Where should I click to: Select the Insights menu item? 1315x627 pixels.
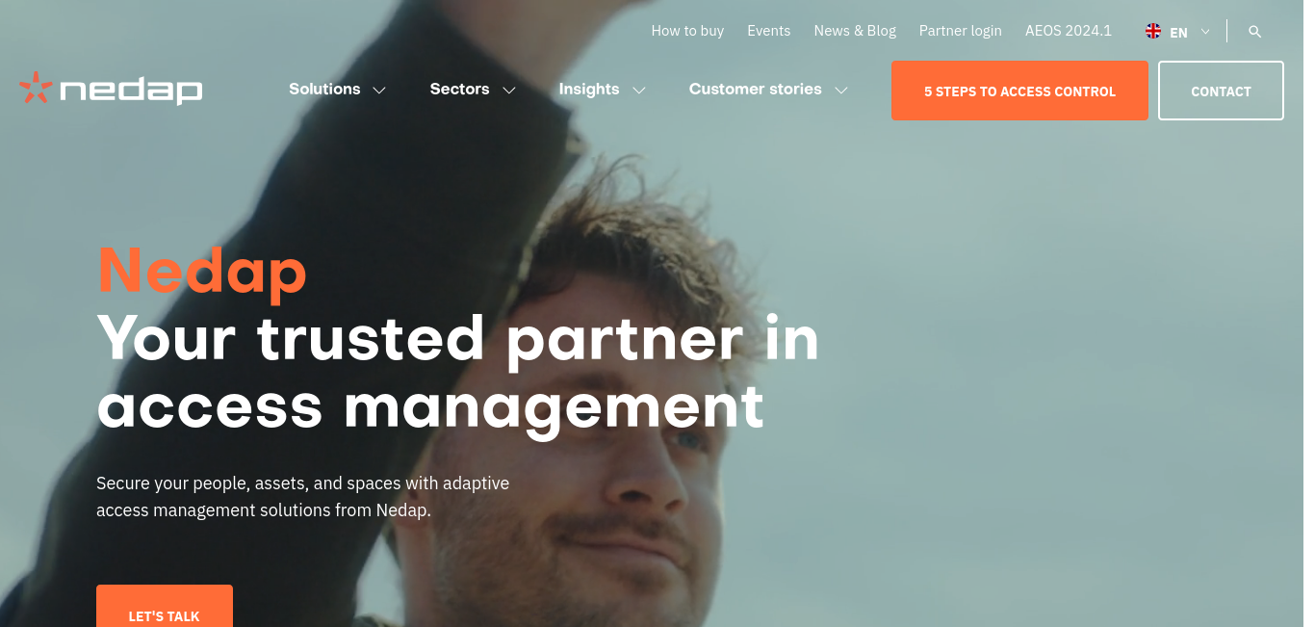tap(589, 89)
